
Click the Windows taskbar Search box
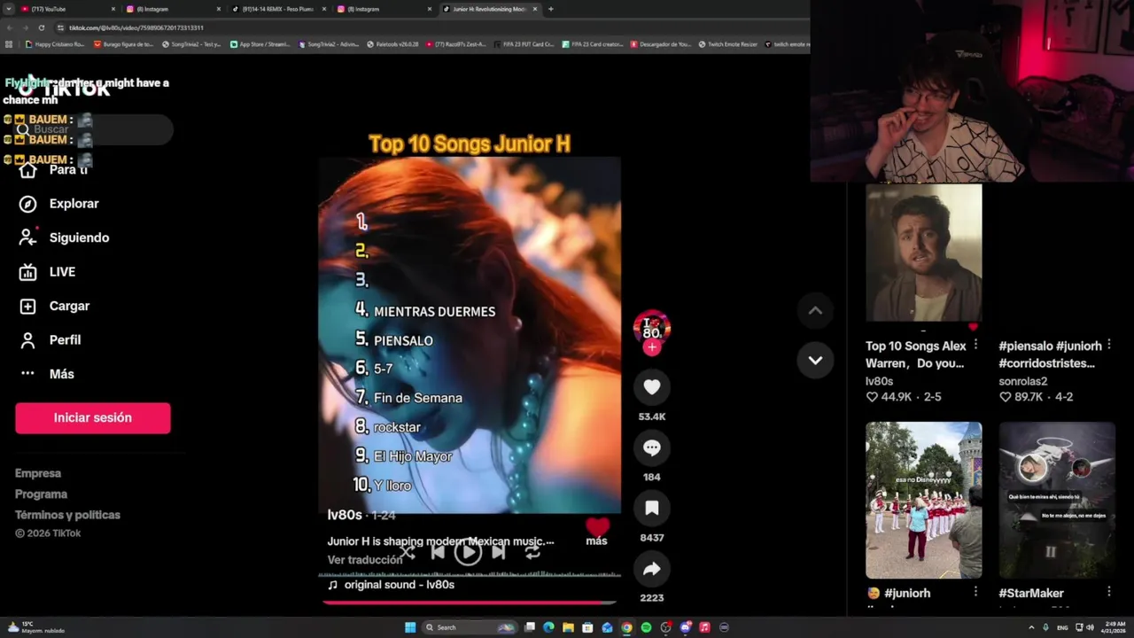468,627
